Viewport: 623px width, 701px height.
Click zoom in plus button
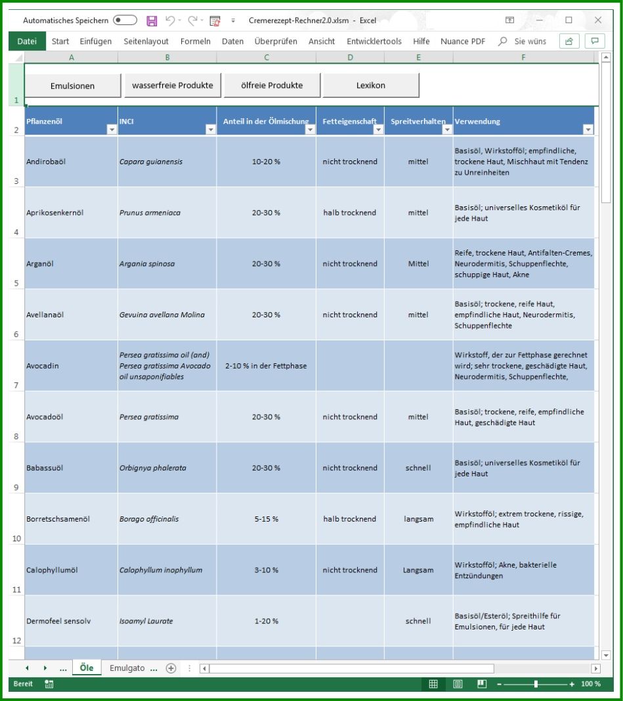tap(572, 684)
